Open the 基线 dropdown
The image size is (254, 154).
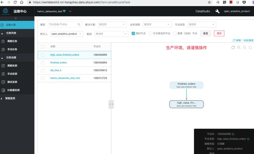click(x=111, y=34)
